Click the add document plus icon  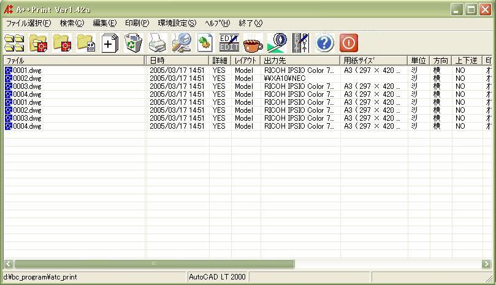(x=109, y=43)
